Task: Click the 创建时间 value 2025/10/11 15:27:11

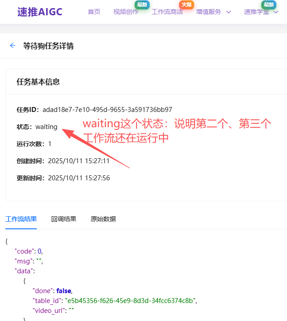Action: [x=79, y=161]
